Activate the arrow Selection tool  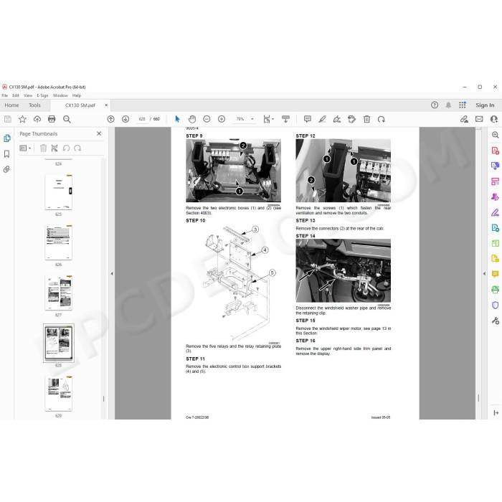pyautogui.click(x=177, y=119)
